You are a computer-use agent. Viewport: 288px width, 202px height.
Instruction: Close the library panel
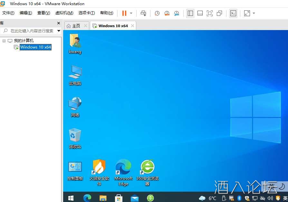tap(59, 23)
